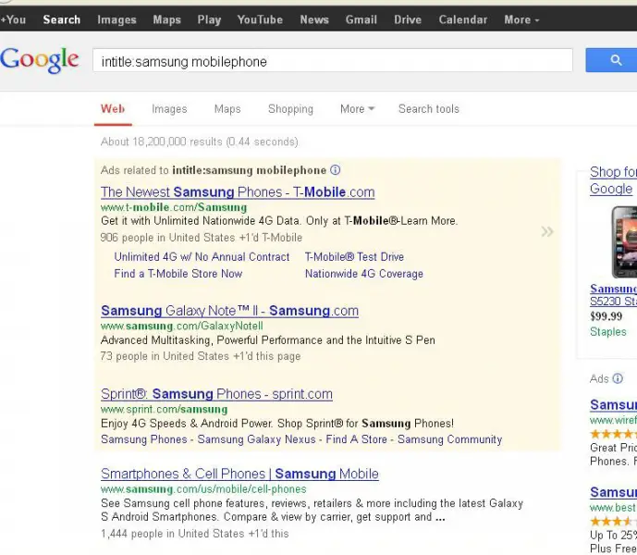Screen dimensions: 637x555
Task: Open Gmail in the top bar
Action: (361, 19)
